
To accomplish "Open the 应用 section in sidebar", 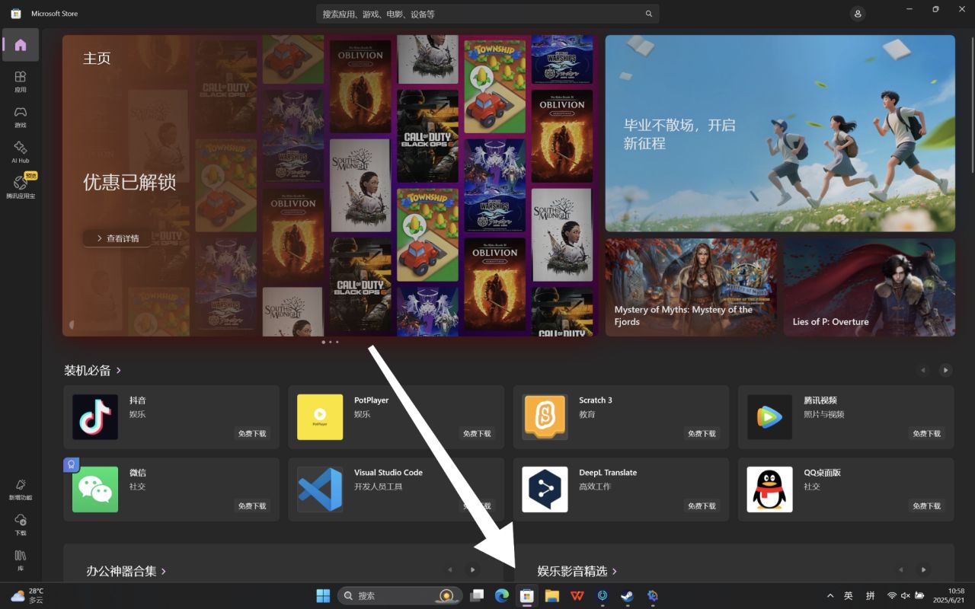I will (x=21, y=81).
